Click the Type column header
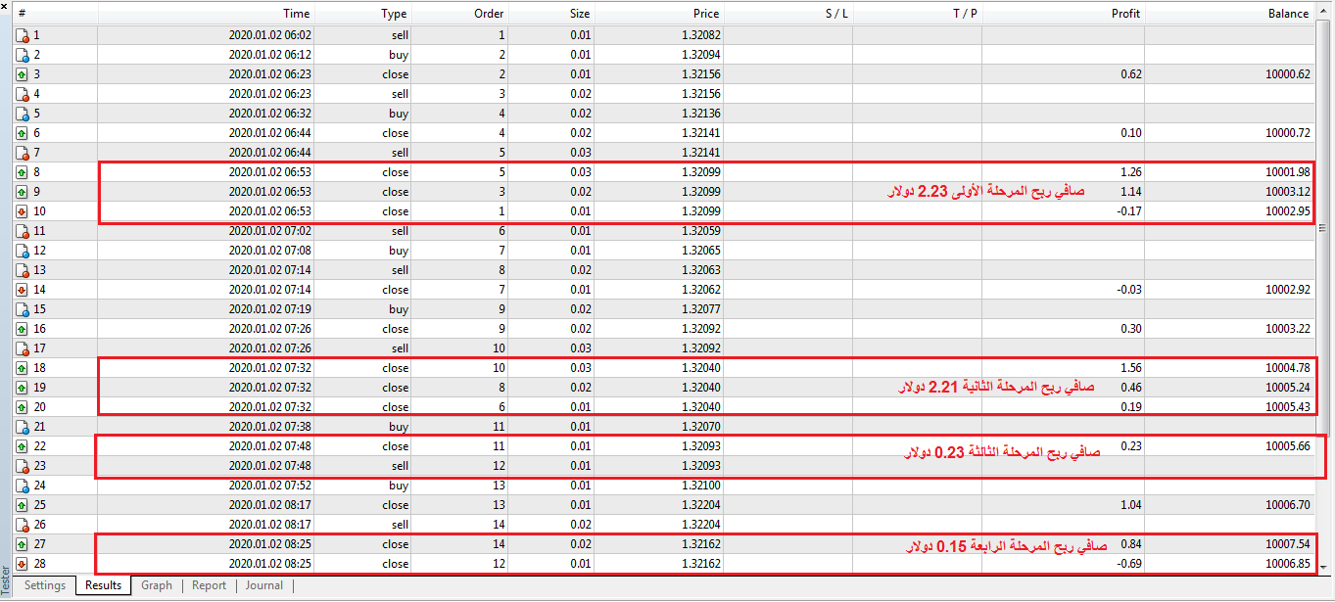The image size is (1335, 602). point(394,14)
